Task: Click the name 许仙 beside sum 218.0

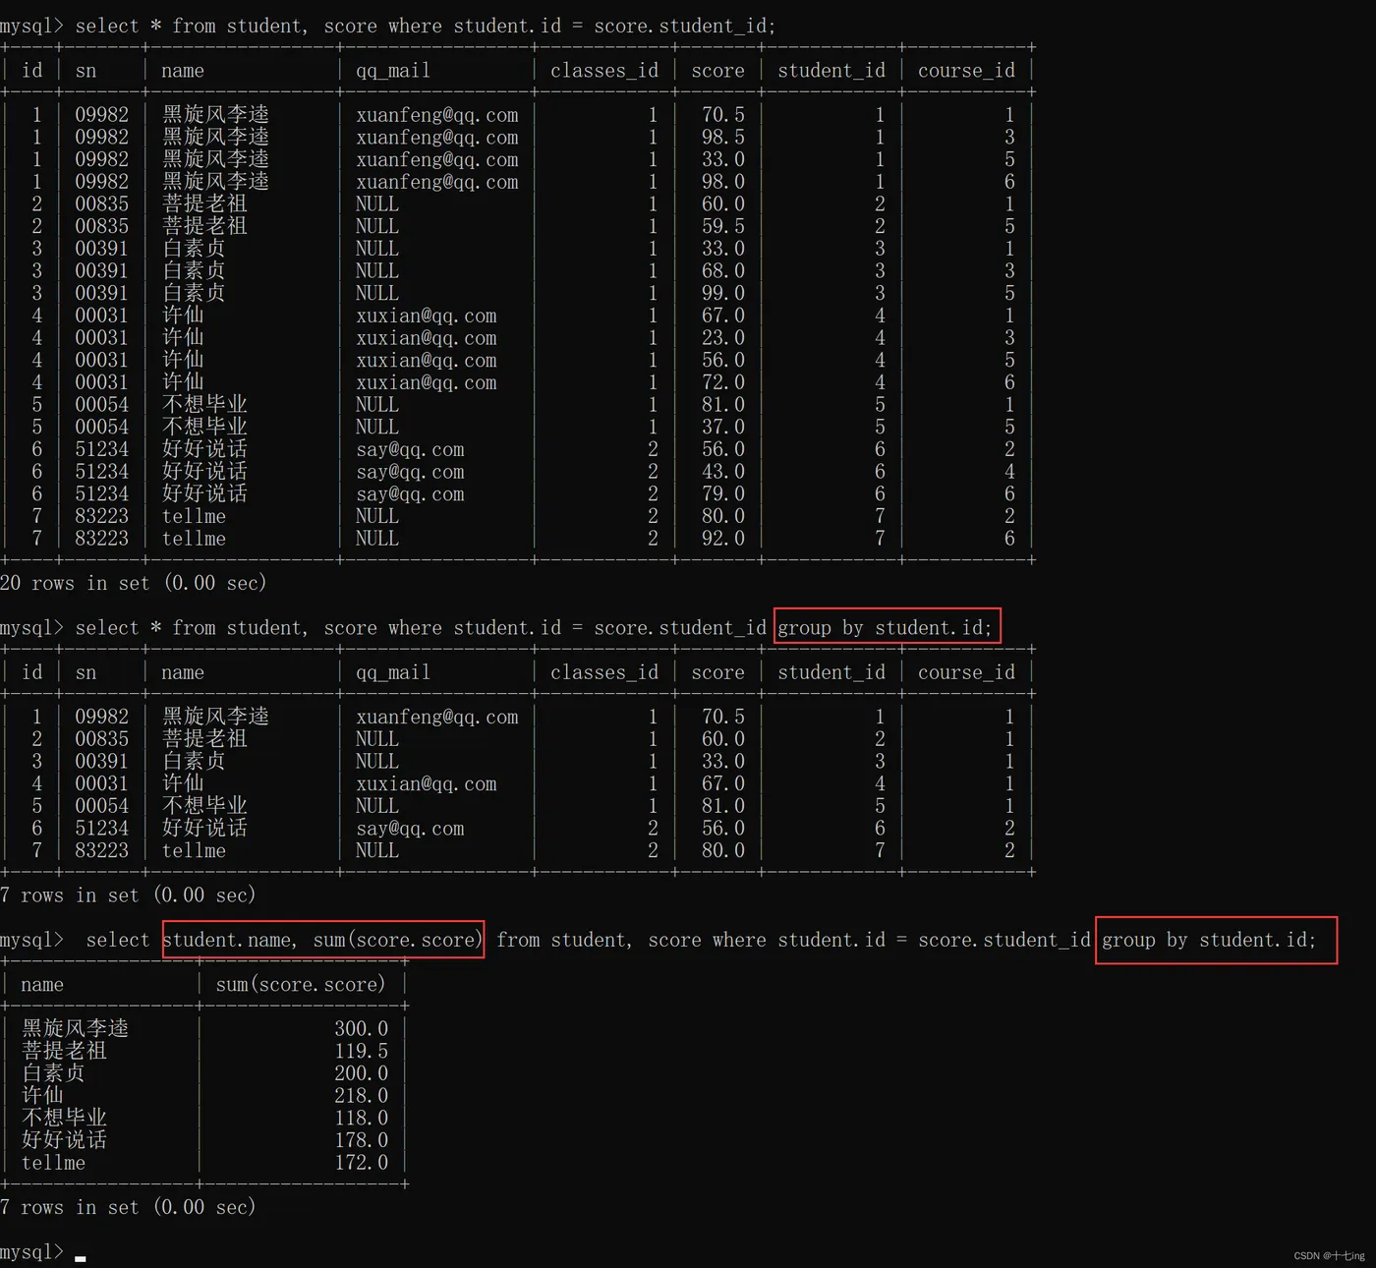Action: [x=42, y=1096]
